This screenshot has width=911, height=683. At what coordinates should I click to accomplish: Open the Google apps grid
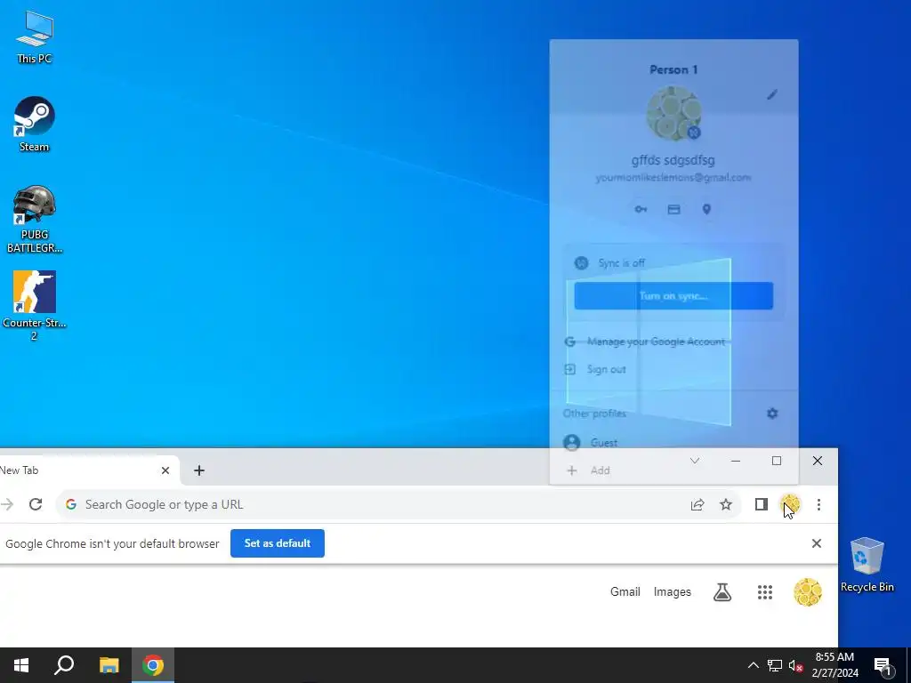pyautogui.click(x=765, y=591)
